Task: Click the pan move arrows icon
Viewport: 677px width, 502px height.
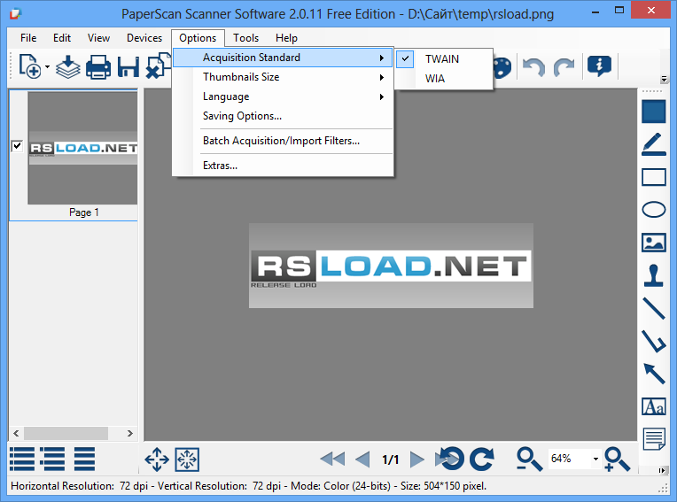Action: tap(157, 460)
